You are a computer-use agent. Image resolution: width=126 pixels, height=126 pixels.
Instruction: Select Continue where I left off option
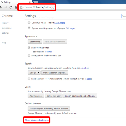[x=29, y=23]
